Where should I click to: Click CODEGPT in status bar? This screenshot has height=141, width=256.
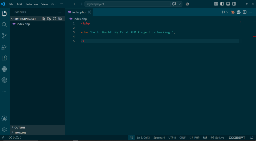(x=237, y=138)
